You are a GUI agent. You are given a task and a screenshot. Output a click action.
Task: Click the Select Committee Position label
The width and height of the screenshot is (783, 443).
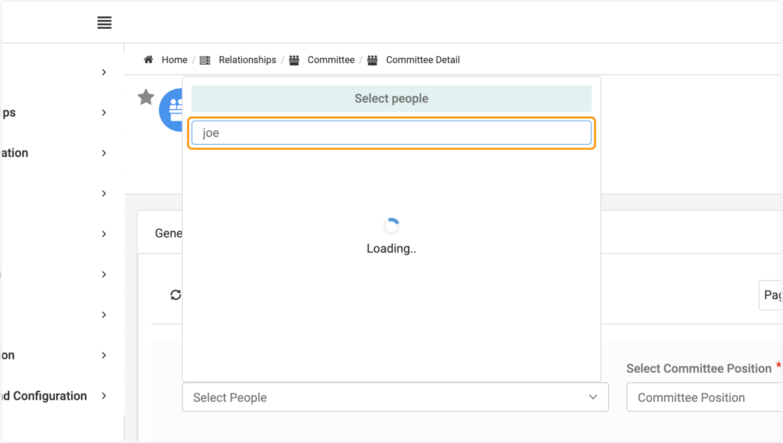(699, 369)
